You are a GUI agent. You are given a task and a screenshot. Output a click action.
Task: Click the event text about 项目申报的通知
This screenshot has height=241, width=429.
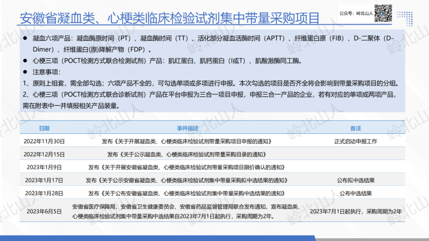click(187, 142)
